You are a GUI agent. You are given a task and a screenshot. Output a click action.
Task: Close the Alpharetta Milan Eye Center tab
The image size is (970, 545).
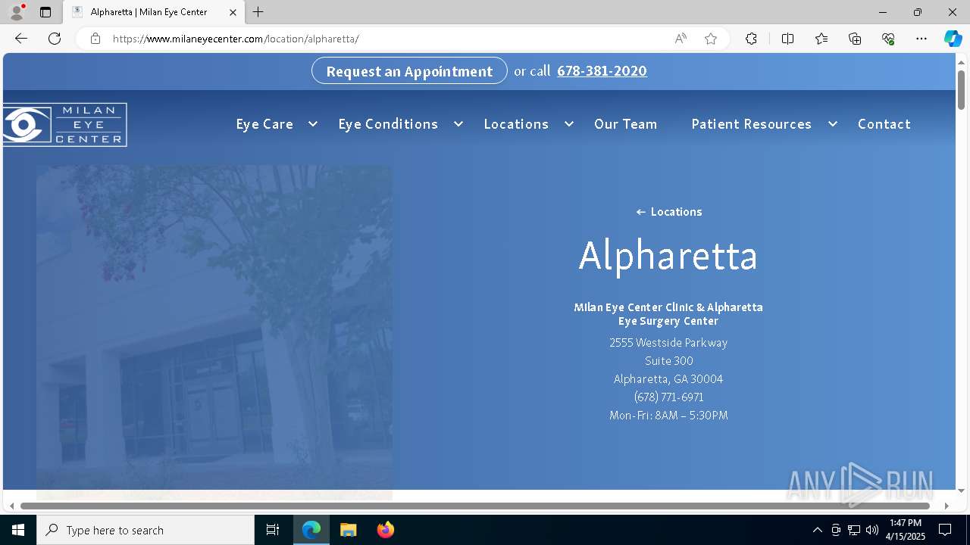point(233,12)
